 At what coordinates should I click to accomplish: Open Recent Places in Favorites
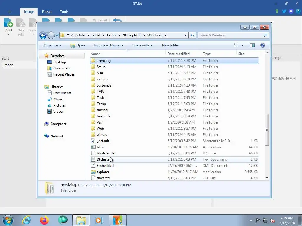tap(61, 74)
